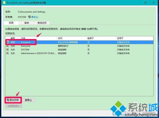
Task: Click the 列出文件夹/读取数据 access cell
Action: [x=68, y=42]
